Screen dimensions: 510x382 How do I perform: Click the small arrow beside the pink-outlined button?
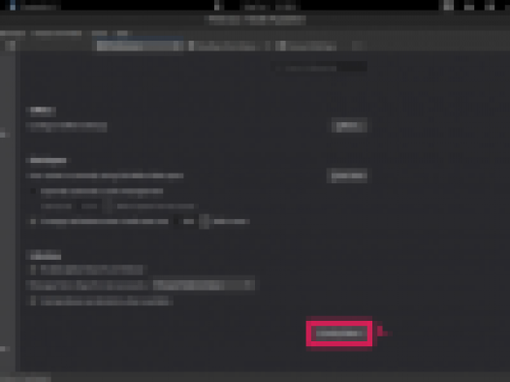[x=381, y=333]
